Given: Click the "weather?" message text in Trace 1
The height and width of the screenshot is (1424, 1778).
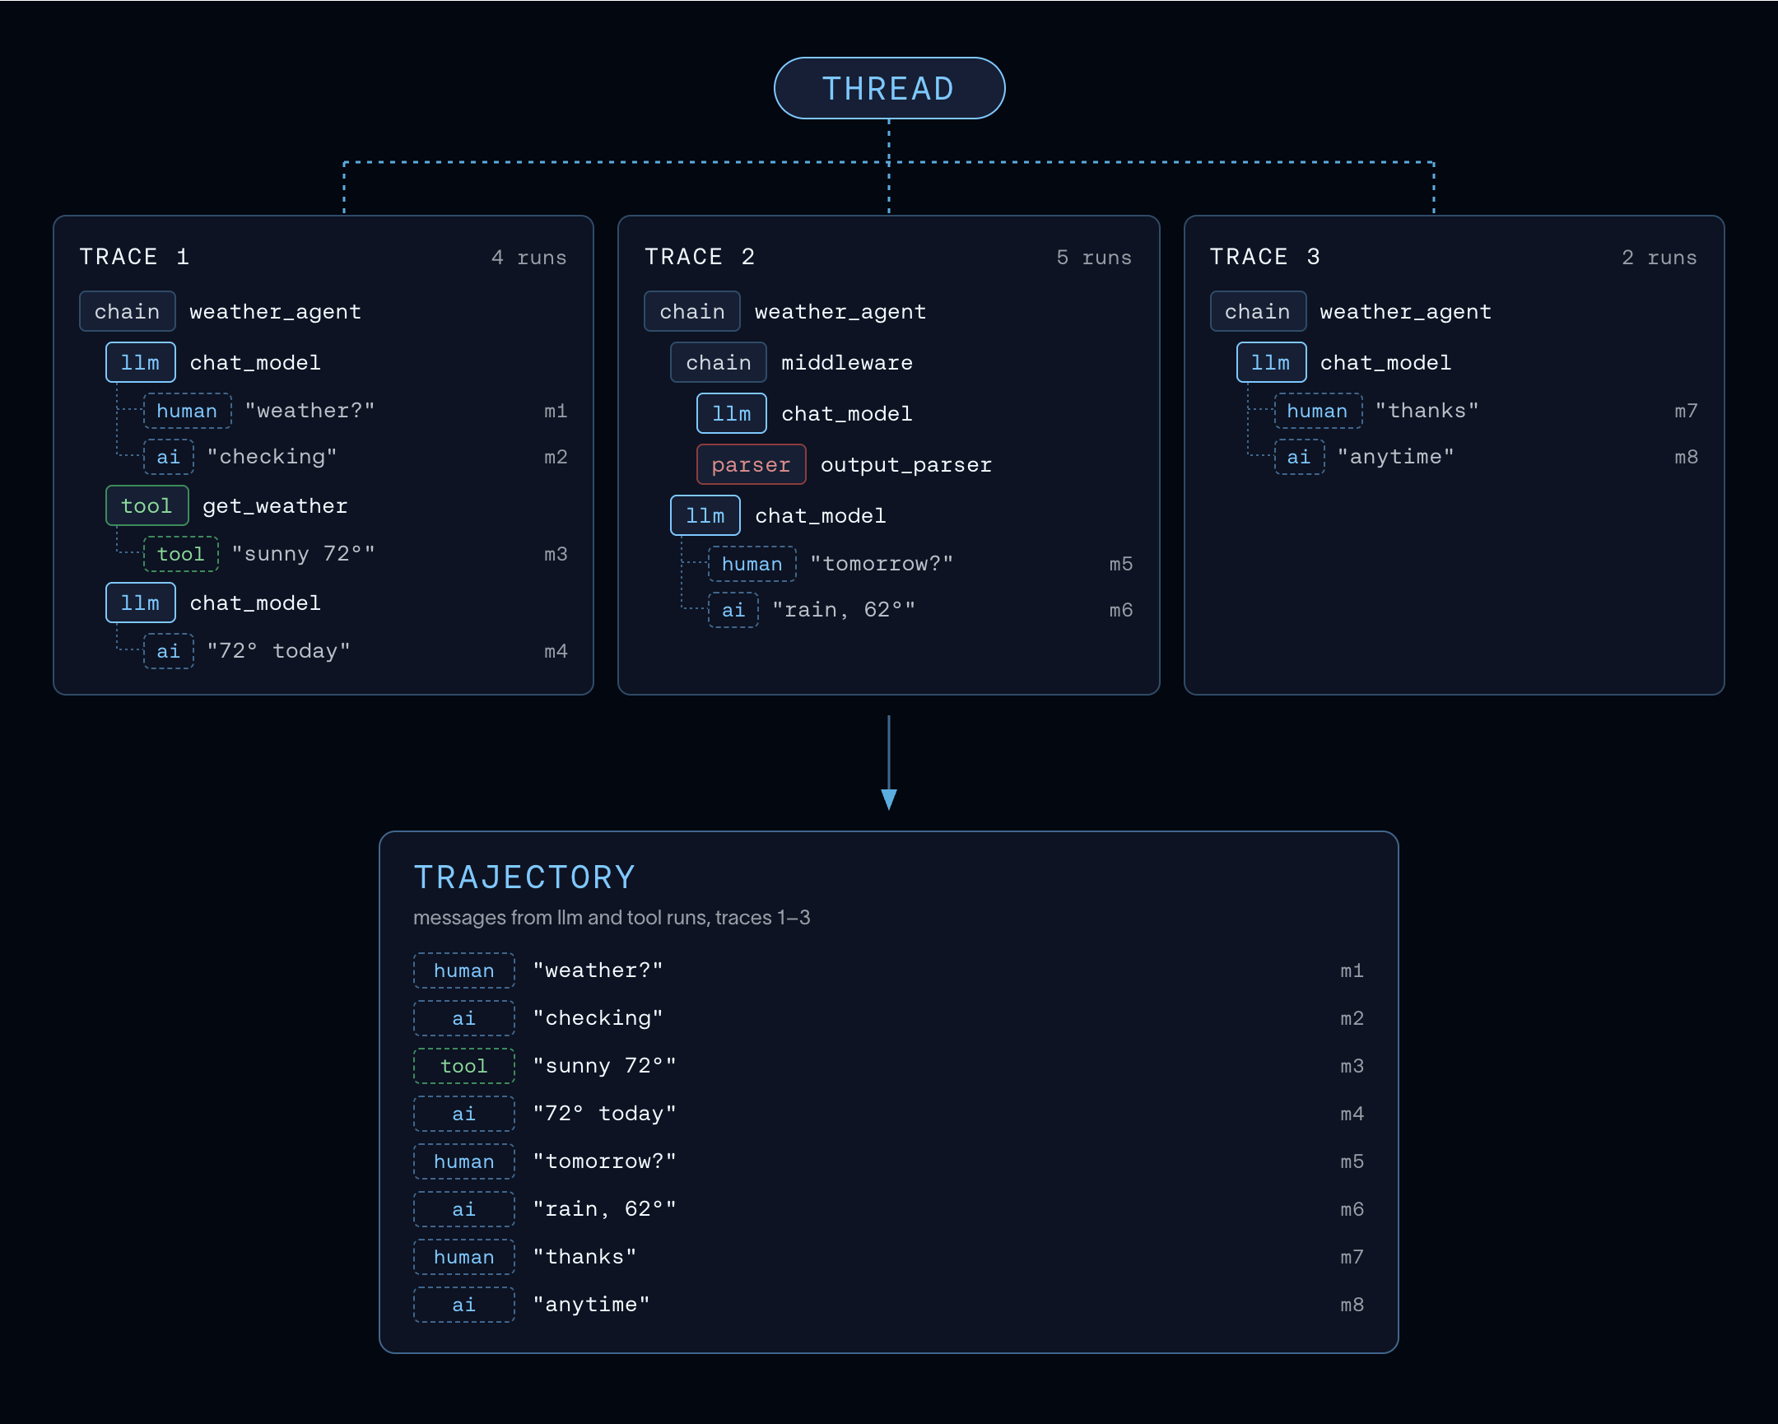Looking at the screenshot, I should (310, 410).
